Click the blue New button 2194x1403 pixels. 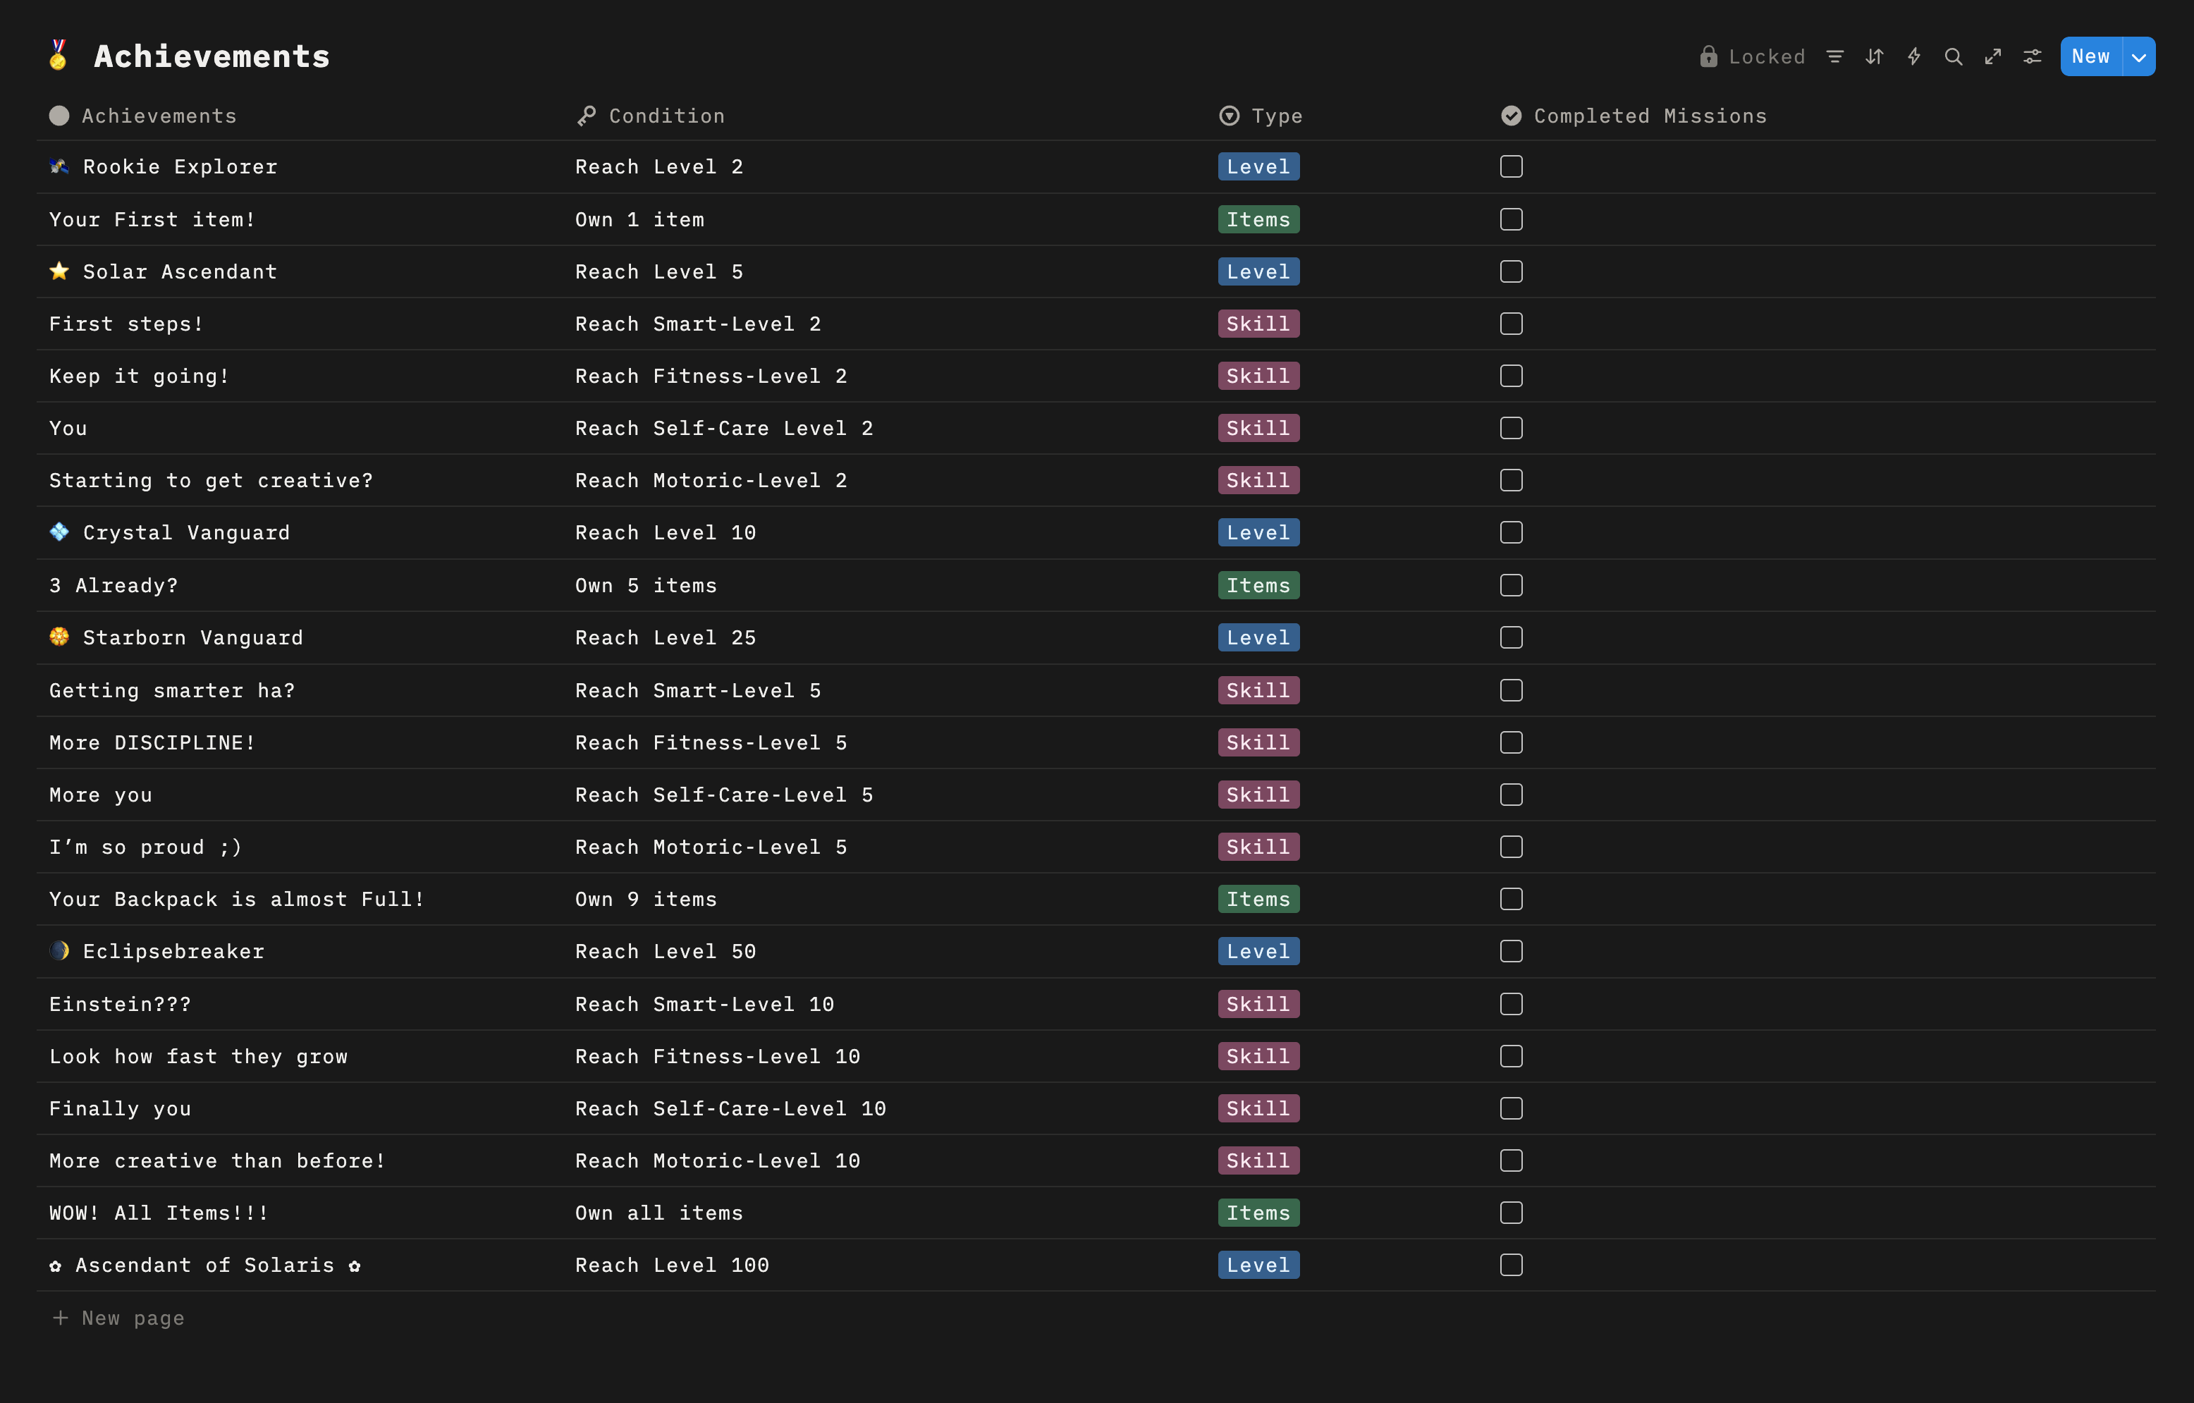pos(2090,56)
